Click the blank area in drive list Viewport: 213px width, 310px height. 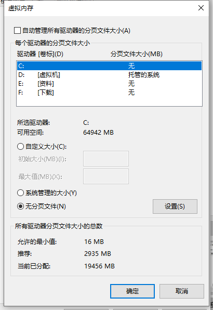point(110,101)
